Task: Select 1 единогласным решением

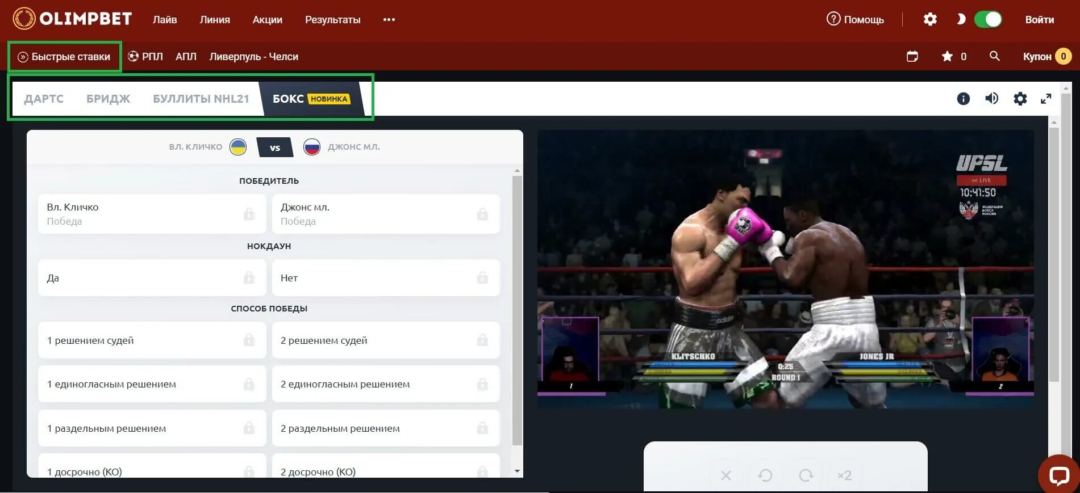Action: point(152,384)
